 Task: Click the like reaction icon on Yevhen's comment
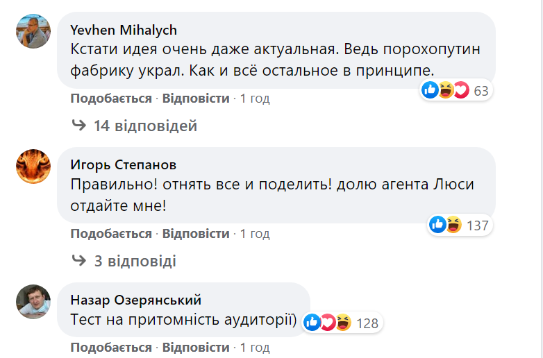431,90
